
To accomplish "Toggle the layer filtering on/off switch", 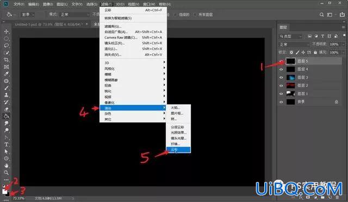I will tap(344, 36).
